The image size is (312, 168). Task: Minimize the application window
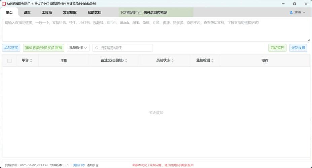pos(283,4)
